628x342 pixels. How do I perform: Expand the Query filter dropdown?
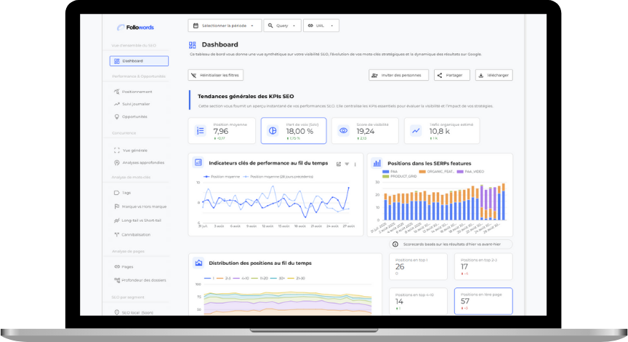coord(282,25)
